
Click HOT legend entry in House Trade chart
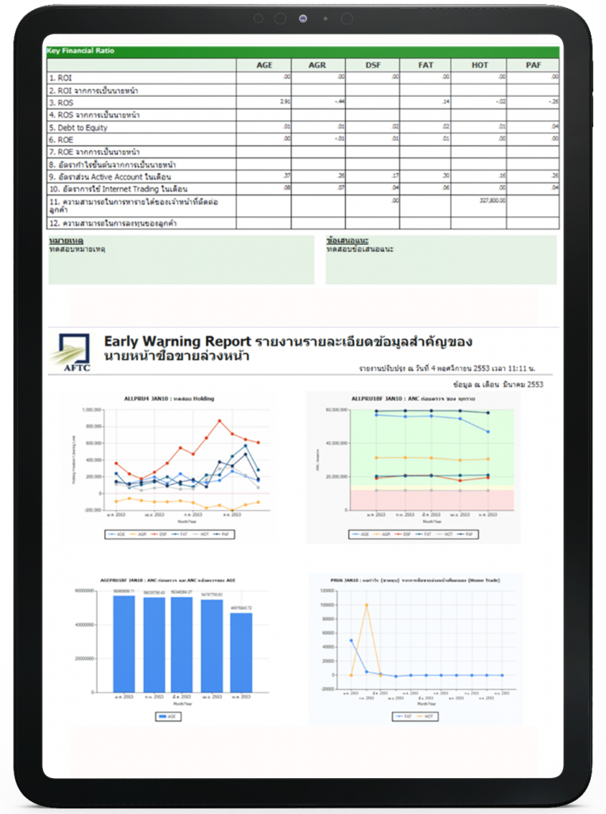click(x=424, y=716)
